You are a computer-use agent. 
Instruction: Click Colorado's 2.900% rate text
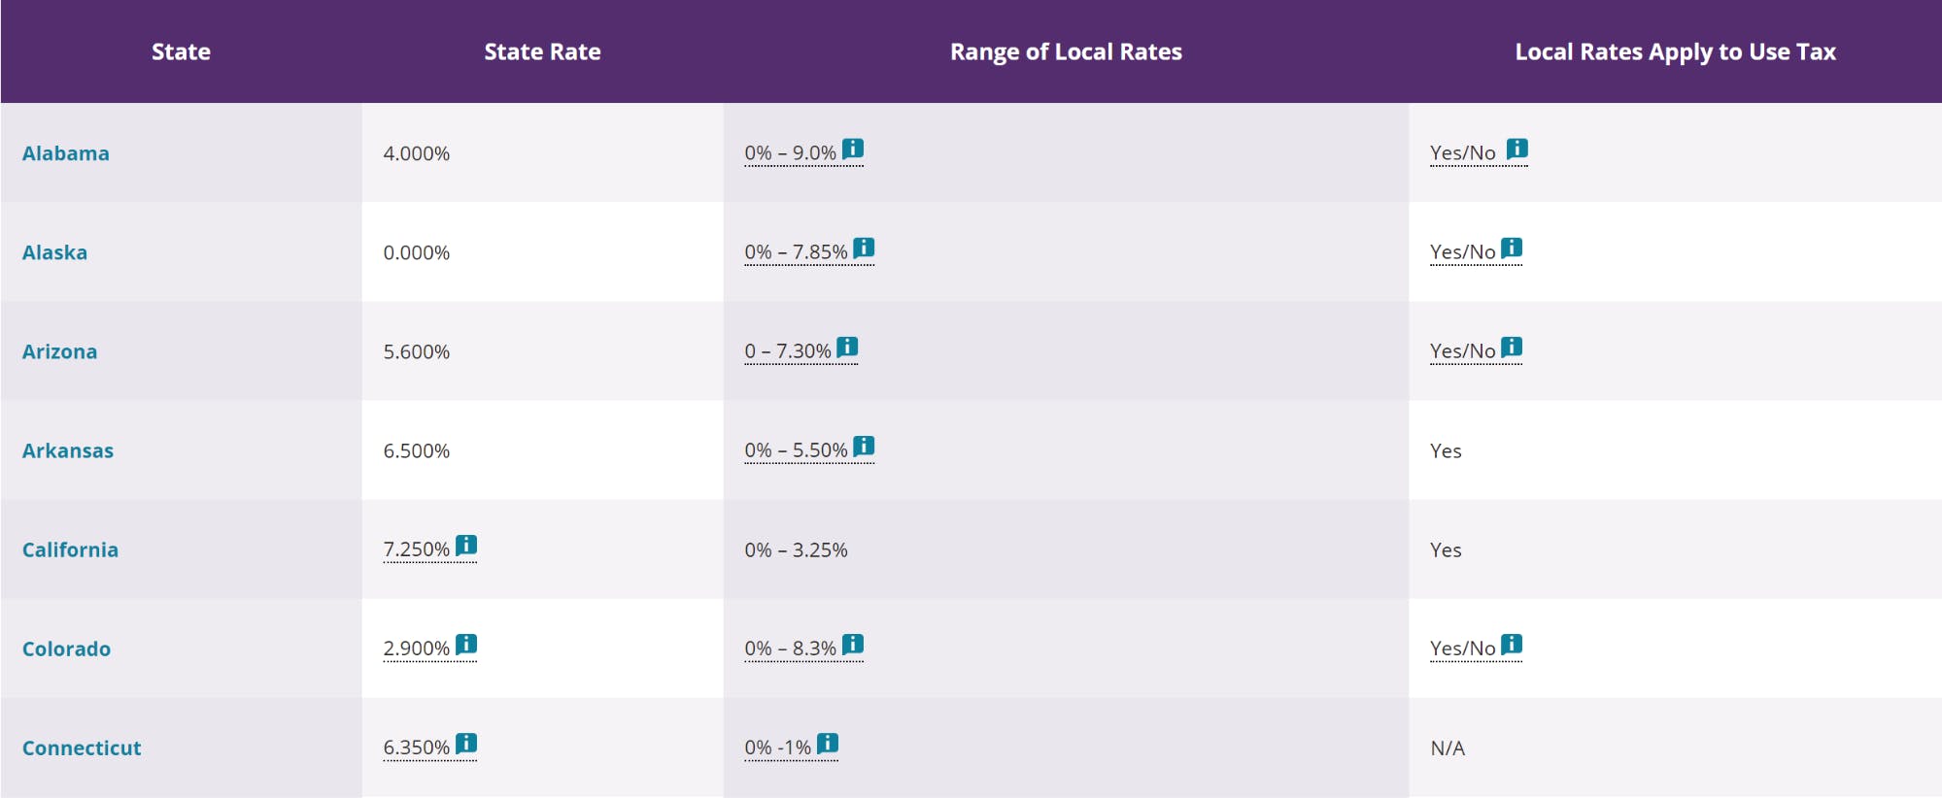pos(417,648)
